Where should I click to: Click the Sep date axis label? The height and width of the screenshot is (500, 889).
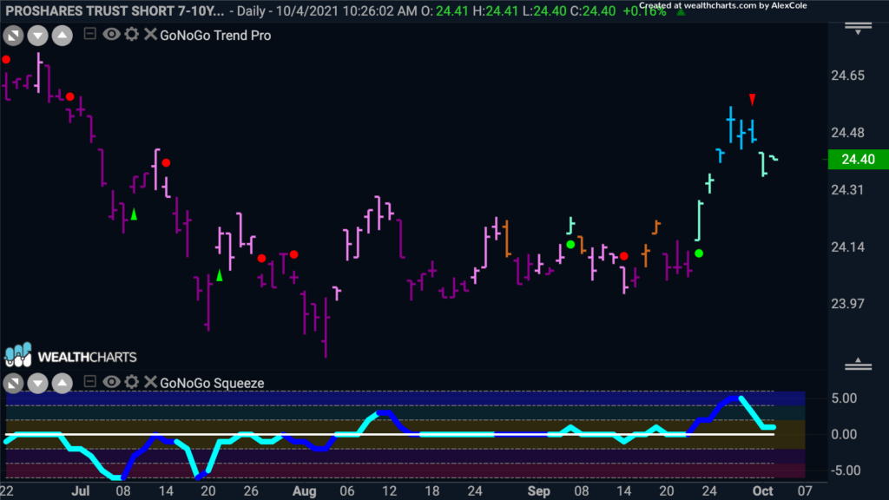(538, 491)
